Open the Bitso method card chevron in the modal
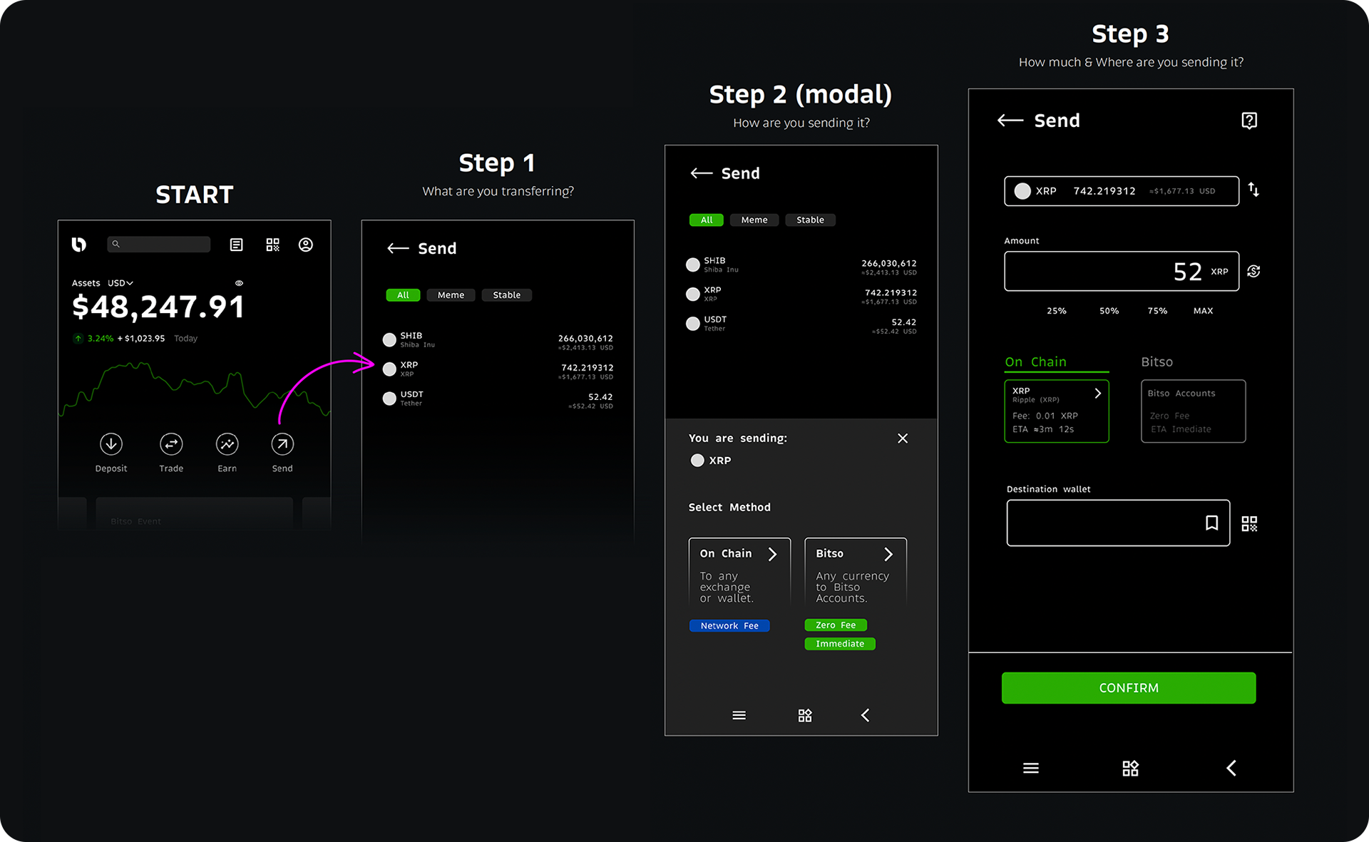This screenshot has width=1369, height=842. click(888, 554)
